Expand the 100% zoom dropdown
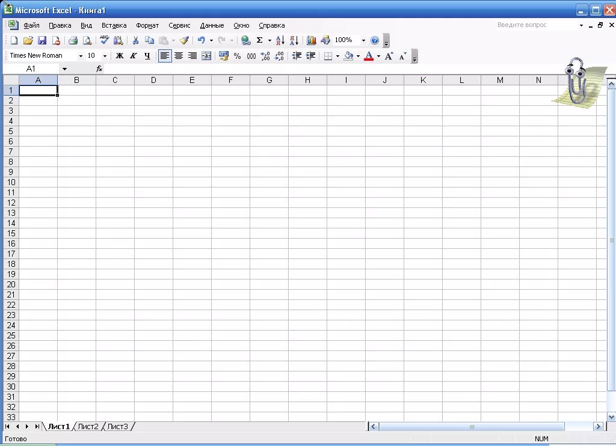 point(363,40)
